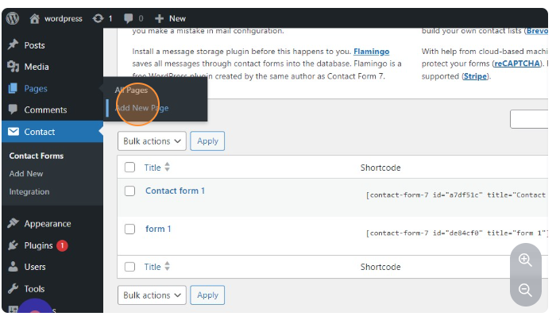The width and height of the screenshot is (560, 320).
Task: Select Add New Page from Pages flyout
Action: [142, 108]
